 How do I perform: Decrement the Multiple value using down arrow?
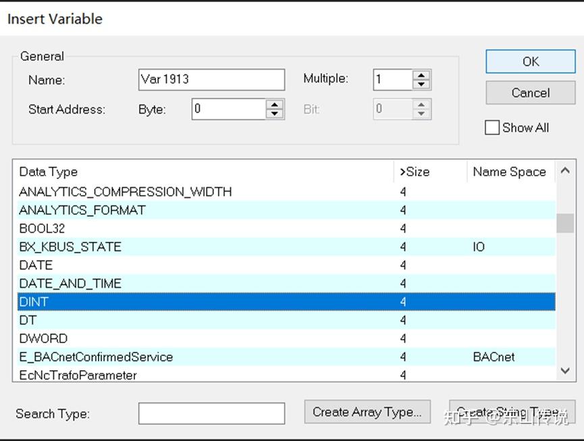point(421,83)
